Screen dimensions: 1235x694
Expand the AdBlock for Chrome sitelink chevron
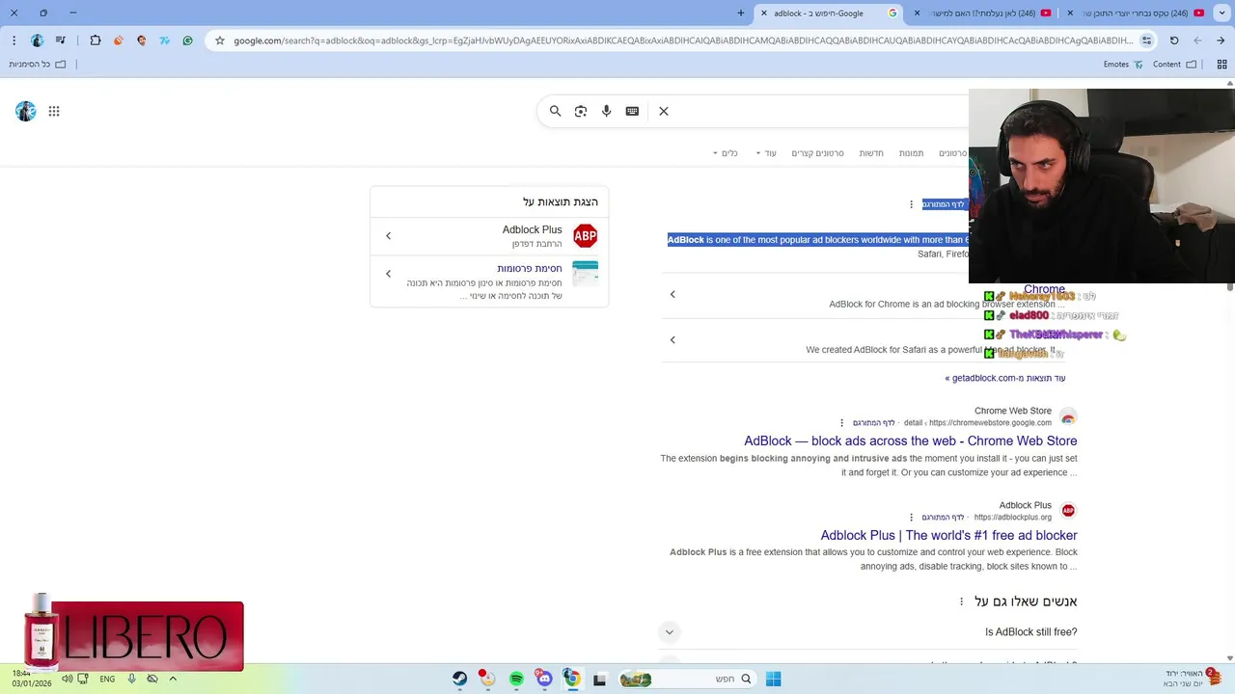672,294
